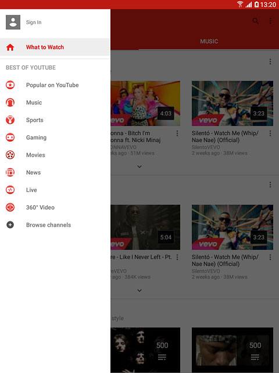Click the Sports icon

(10, 120)
